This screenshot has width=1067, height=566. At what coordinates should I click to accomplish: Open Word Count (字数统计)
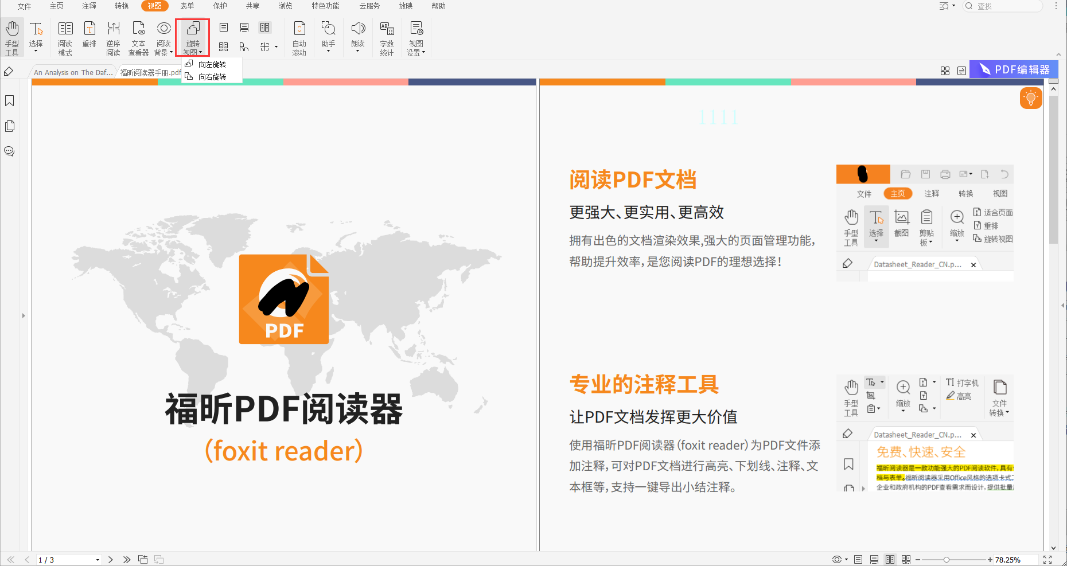pos(387,38)
